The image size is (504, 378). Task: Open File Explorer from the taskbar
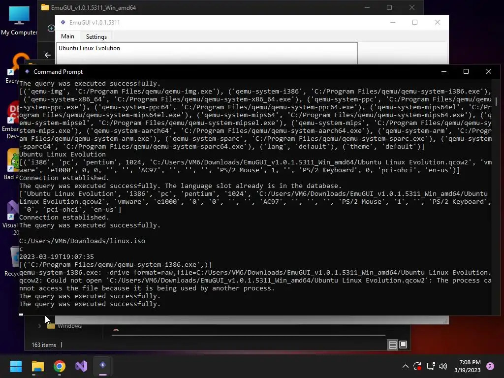click(37, 366)
